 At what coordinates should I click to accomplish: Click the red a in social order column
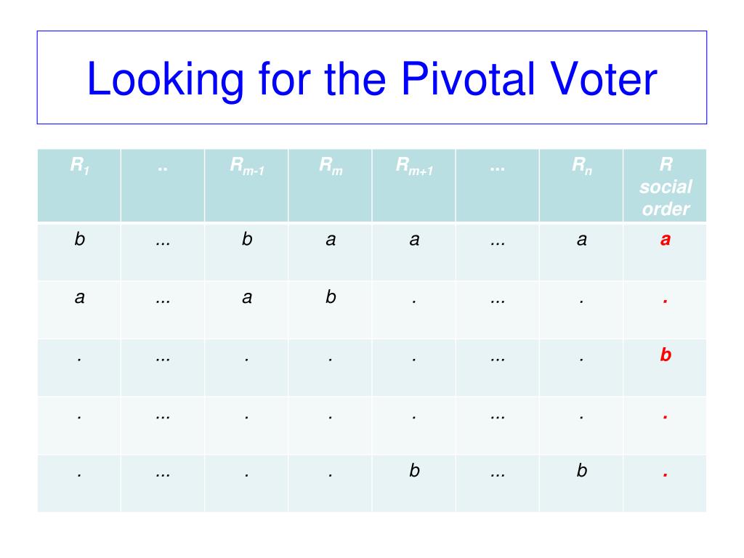tap(666, 239)
